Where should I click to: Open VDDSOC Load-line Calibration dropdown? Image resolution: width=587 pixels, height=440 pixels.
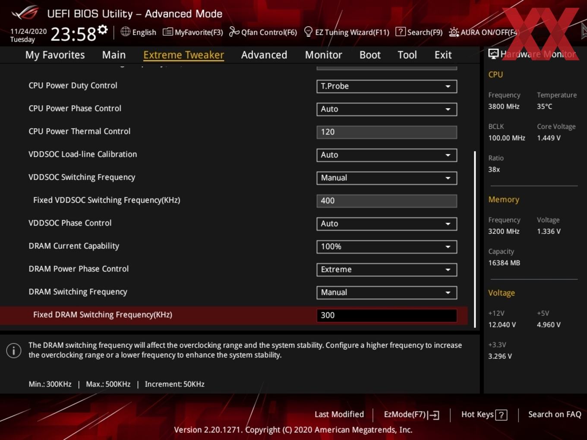click(x=387, y=155)
